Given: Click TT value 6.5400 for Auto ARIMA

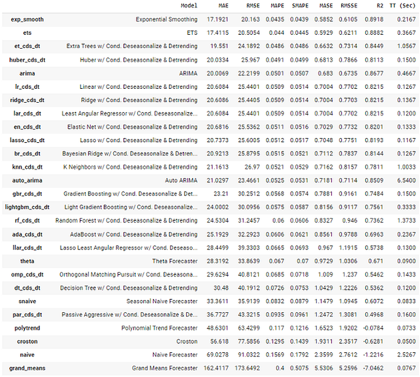Looking at the screenshot, I should tap(406, 180).
